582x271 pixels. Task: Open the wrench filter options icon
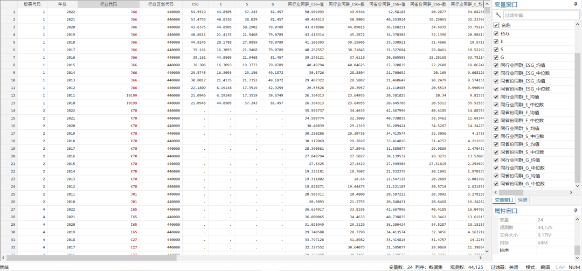coord(498,15)
